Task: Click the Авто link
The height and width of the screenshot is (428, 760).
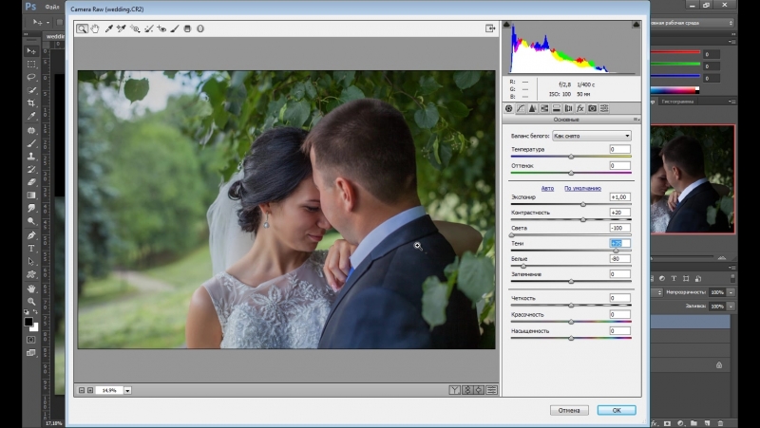Action: (x=547, y=188)
